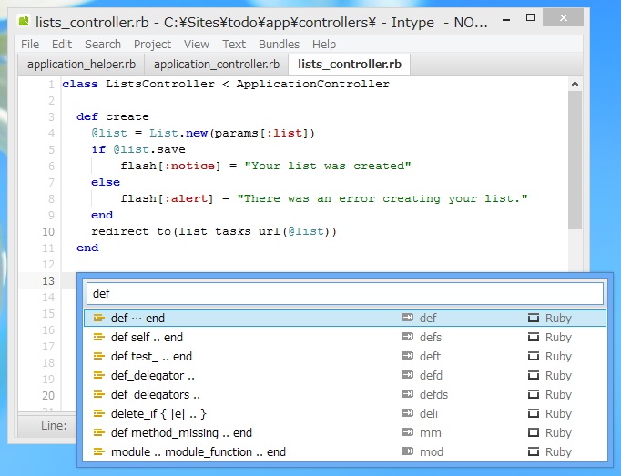Screen dimensions: 621x476
Task: Click Ruby bundle icon in 'module .. module_function' row
Action: tap(534, 451)
